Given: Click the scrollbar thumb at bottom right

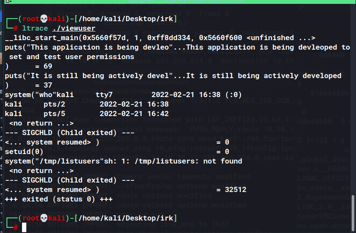Looking at the screenshot, I should click(x=353, y=214).
